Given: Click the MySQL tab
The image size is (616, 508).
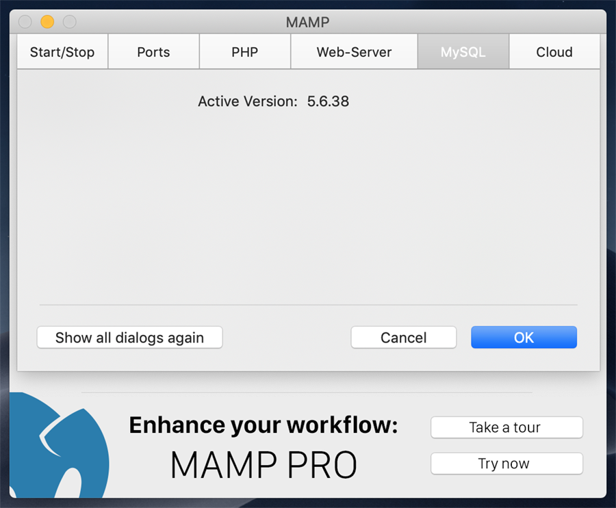Looking at the screenshot, I should coord(463,53).
